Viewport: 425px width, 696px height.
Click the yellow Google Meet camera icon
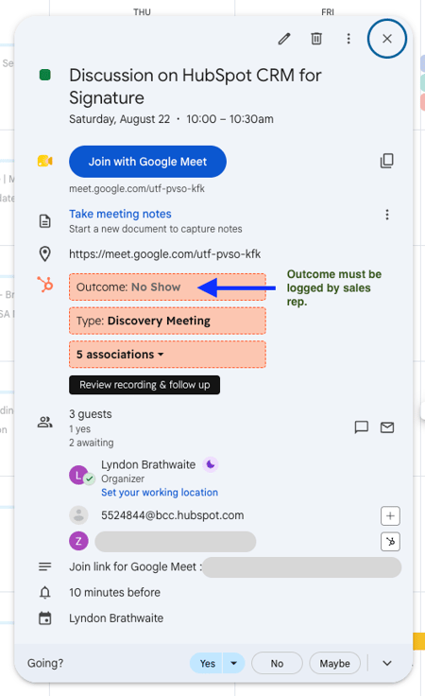tap(44, 161)
